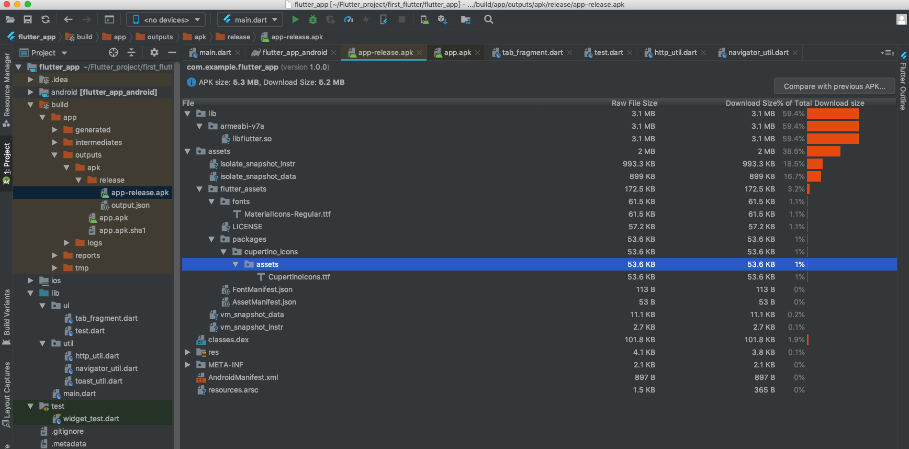Open the Profiler gauge icon
Image resolution: width=909 pixels, height=449 pixels.
[349, 20]
